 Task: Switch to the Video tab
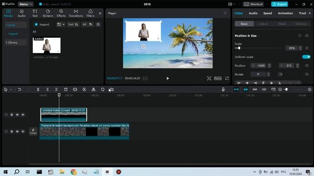(239, 13)
